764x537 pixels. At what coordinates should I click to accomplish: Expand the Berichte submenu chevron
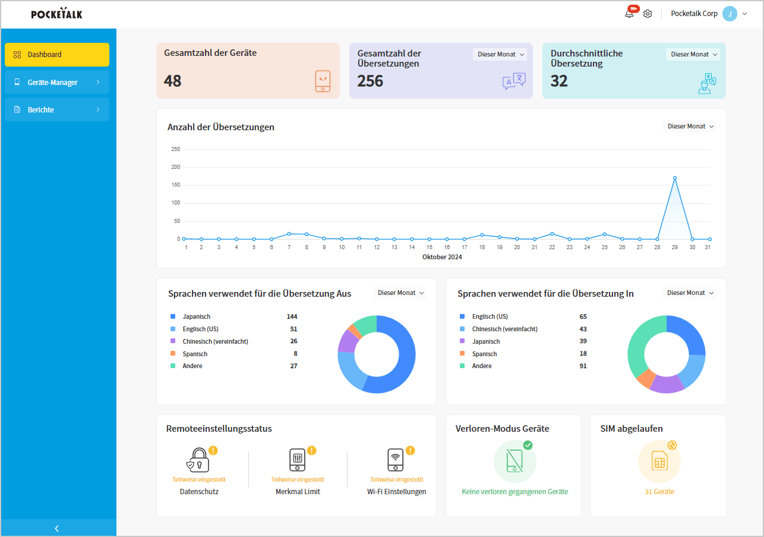(x=97, y=109)
